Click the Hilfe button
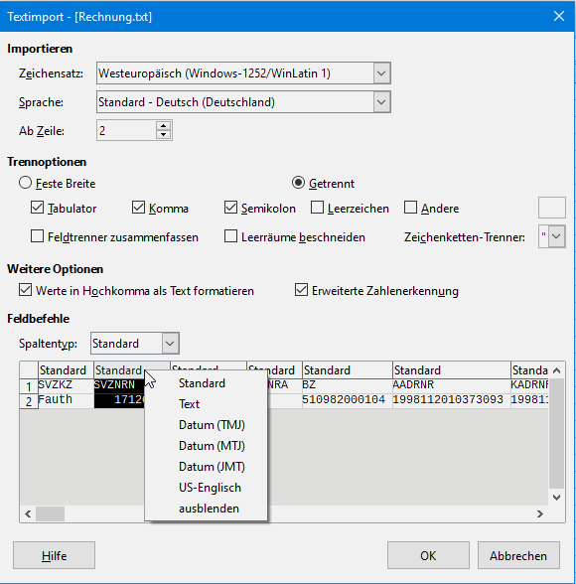The image size is (576, 584). coord(54,555)
